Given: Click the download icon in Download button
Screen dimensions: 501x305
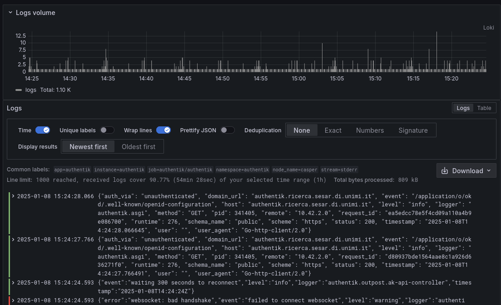Looking at the screenshot, I should point(445,171).
